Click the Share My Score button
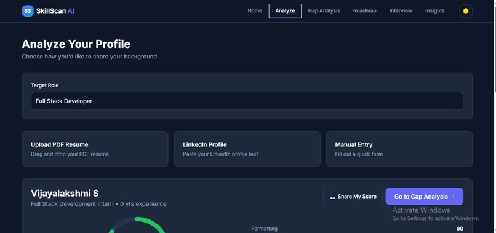Image resolution: width=496 pixels, height=233 pixels. tap(353, 196)
